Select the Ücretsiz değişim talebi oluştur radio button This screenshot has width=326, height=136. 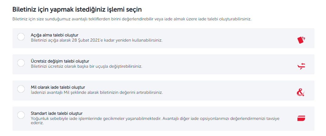point(21,63)
